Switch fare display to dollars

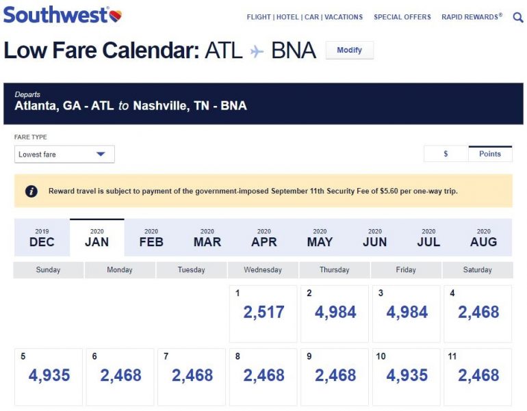click(x=446, y=154)
